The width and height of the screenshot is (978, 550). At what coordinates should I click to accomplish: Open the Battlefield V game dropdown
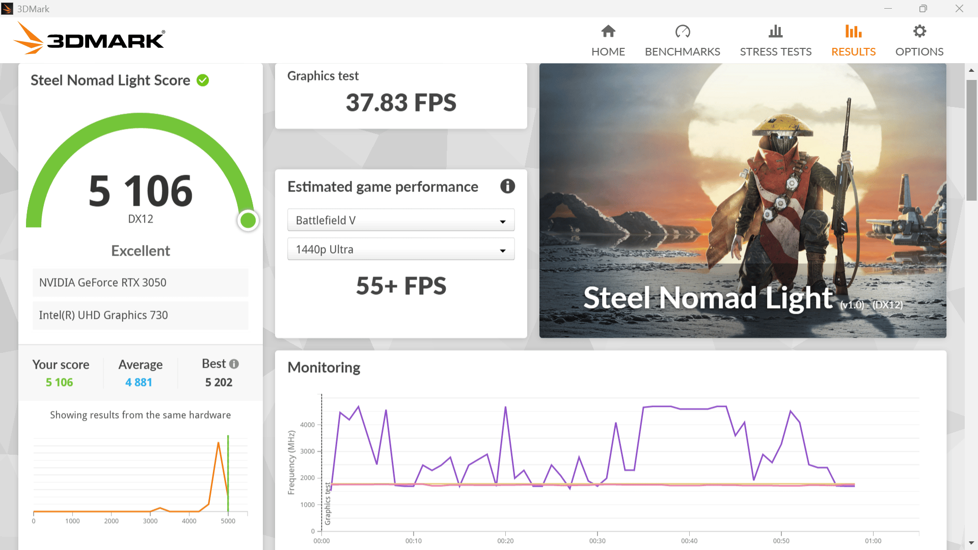pyautogui.click(x=401, y=221)
